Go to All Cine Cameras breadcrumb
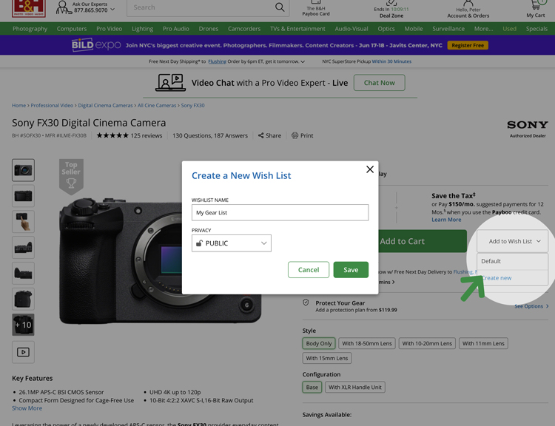Viewport: 555px width, 426px height. [157, 106]
